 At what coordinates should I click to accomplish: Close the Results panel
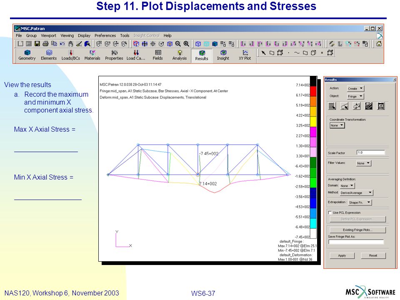(395, 80)
